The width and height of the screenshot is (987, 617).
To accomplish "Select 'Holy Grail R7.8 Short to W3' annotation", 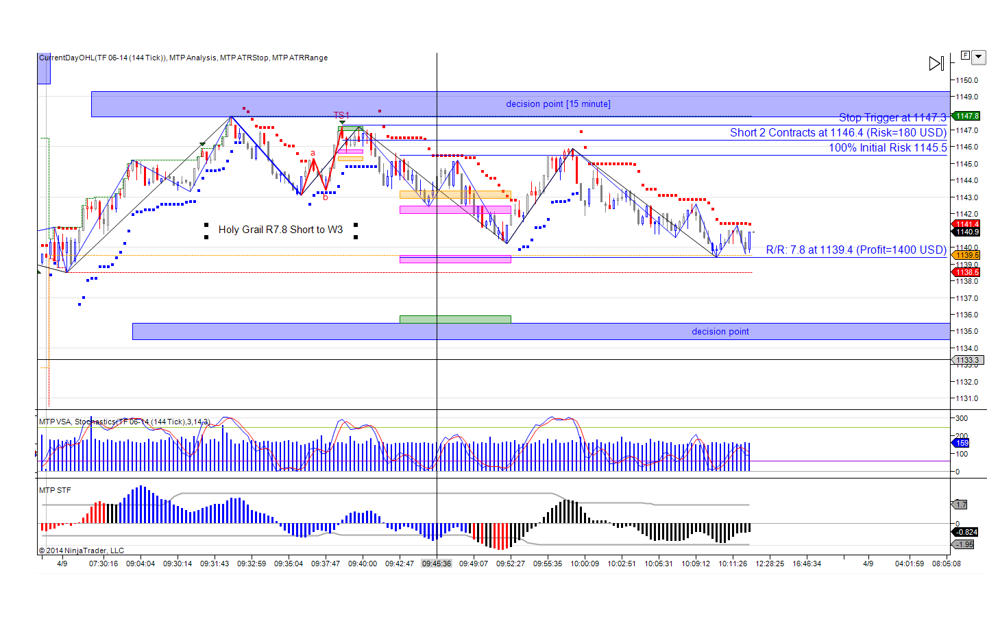I will [280, 230].
